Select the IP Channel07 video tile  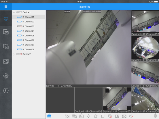117,100
